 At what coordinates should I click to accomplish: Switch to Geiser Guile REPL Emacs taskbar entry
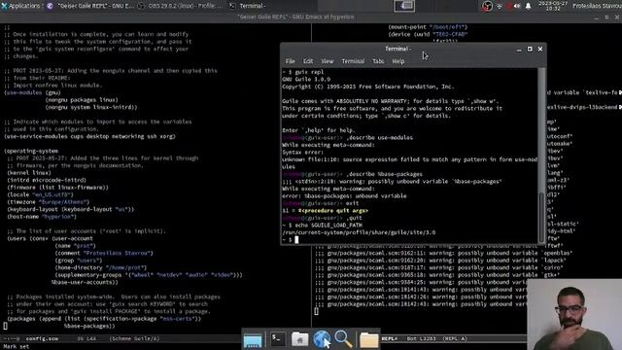coord(91,6)
